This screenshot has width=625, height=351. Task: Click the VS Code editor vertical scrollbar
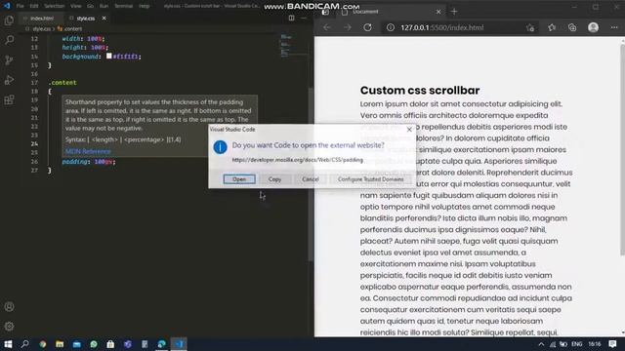(x=311, y=175)
